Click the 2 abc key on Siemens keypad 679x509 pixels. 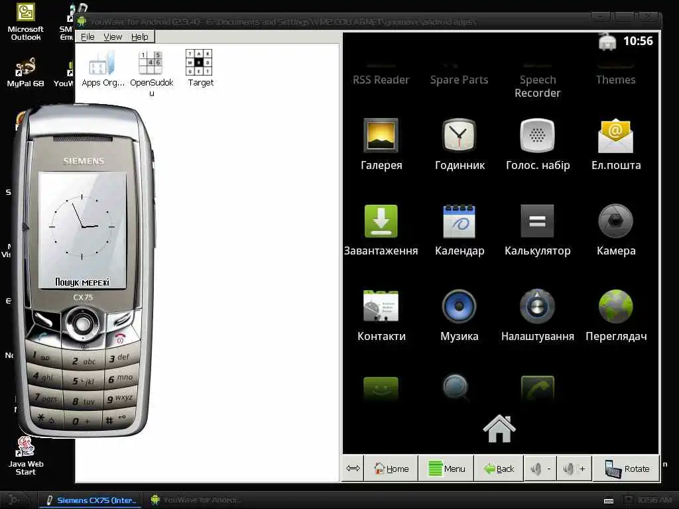tap(84, 360)
